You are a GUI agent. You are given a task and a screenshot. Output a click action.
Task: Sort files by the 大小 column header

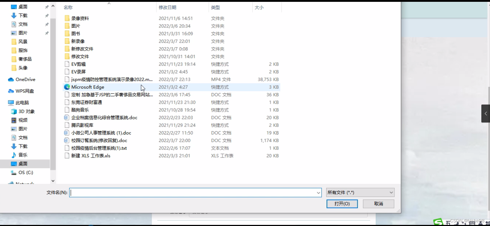tap(259, 7)
